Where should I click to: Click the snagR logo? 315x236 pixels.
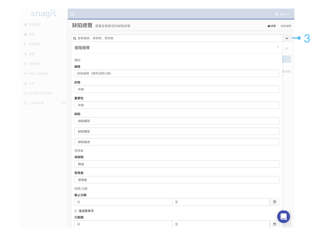[44, 14]
